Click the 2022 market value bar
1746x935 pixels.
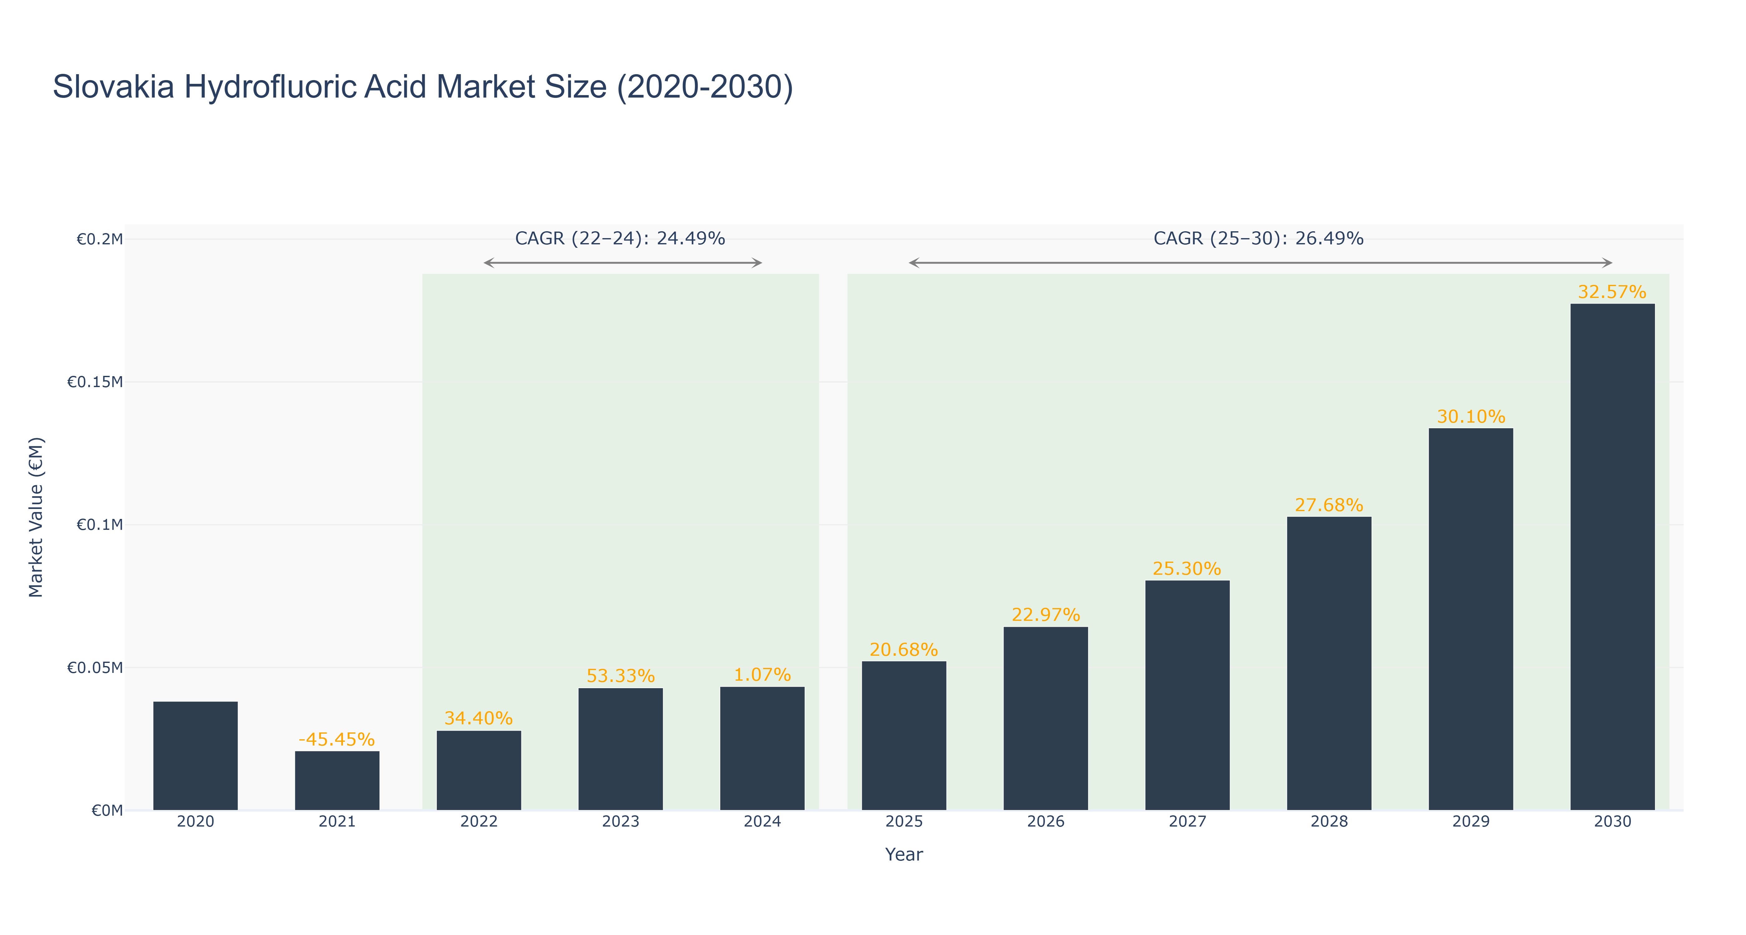[479, 770]
